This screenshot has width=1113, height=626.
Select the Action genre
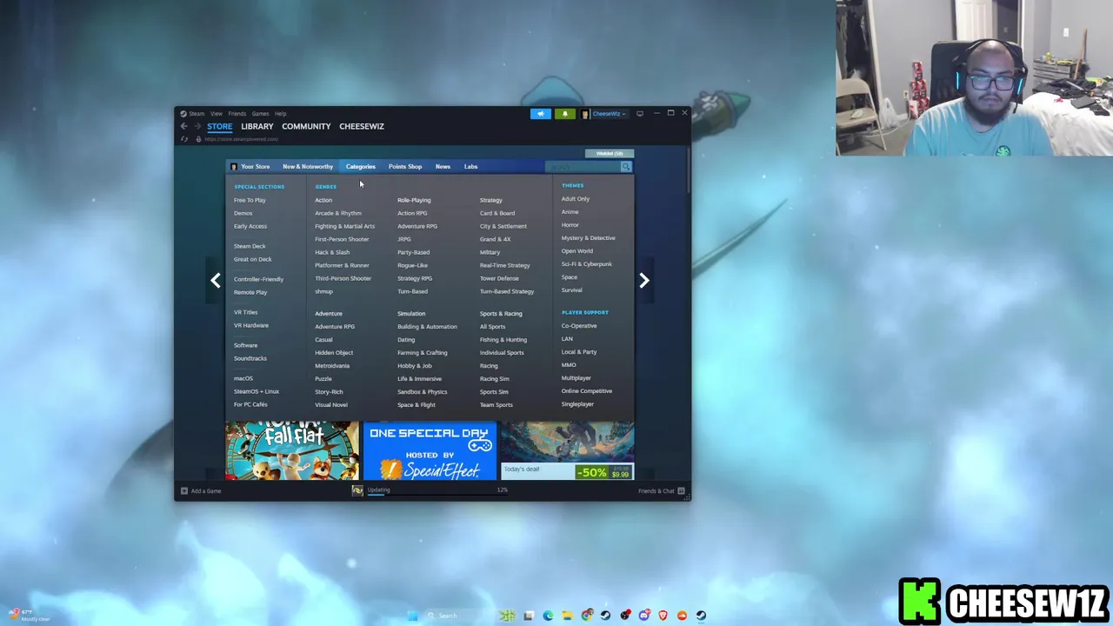click(323, 200)
